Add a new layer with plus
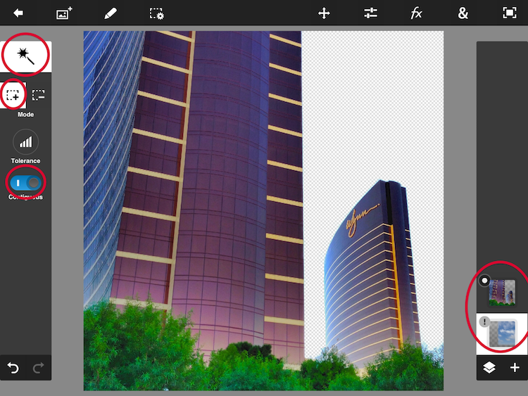Screen dimensions: 528x396 coord(515,367)
